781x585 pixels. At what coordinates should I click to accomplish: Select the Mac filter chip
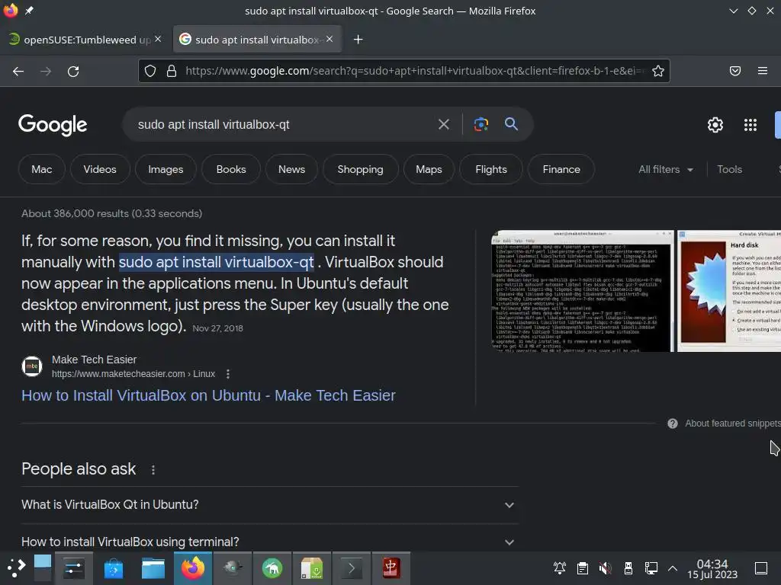tap(42, 170)
